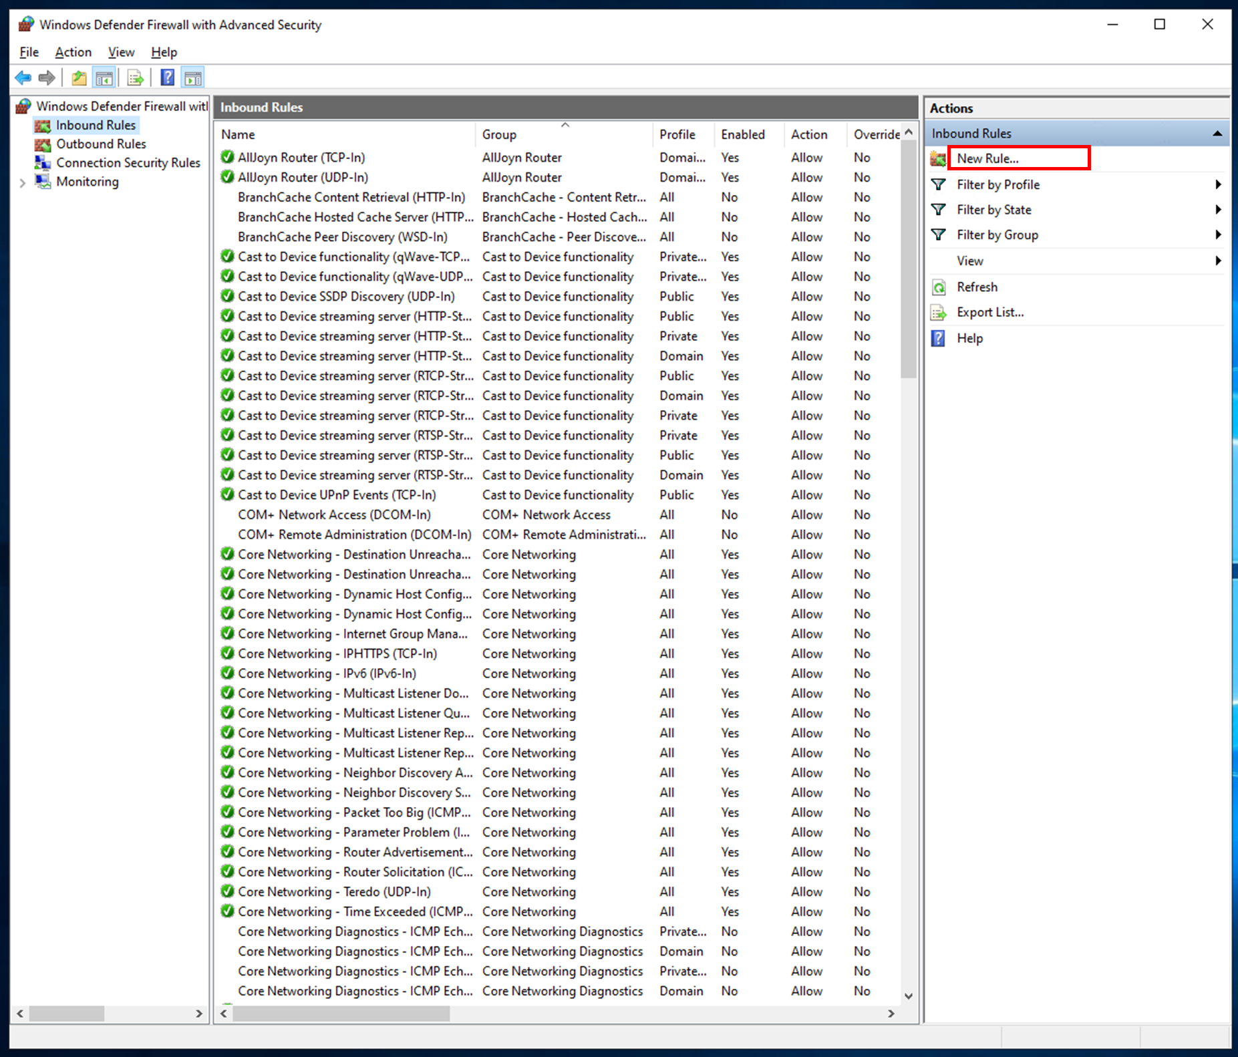Sort rules by the Enabled column header
Screen dimensions: 1238x1057
pyautogui.click(x=749, y=135)
